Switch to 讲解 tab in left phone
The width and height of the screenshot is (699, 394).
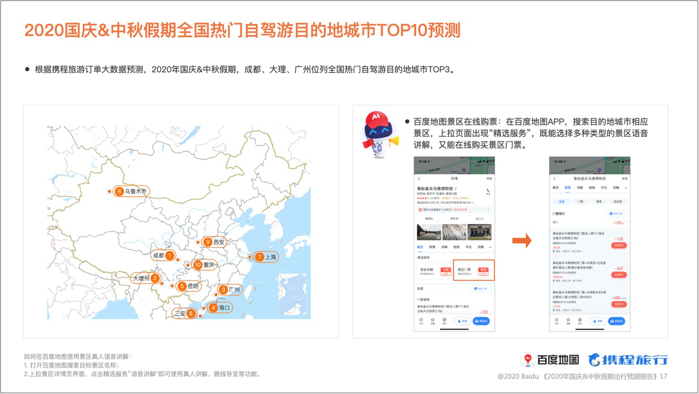point(444,247)
